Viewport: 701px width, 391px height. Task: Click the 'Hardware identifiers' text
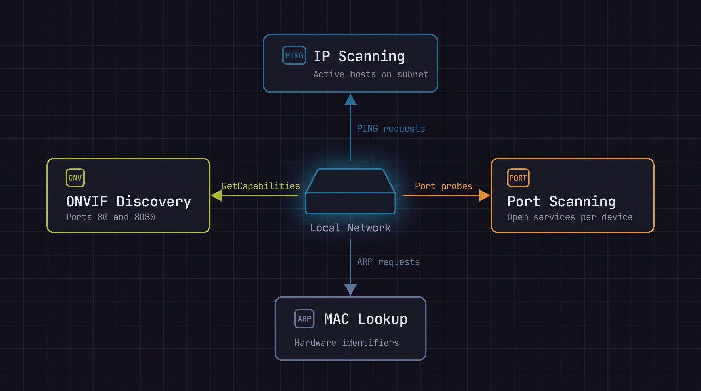coord(347,343)
